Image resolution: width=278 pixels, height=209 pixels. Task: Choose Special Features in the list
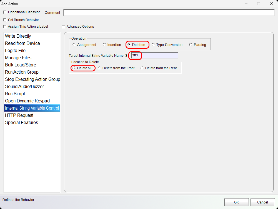[x=21, y=122]
